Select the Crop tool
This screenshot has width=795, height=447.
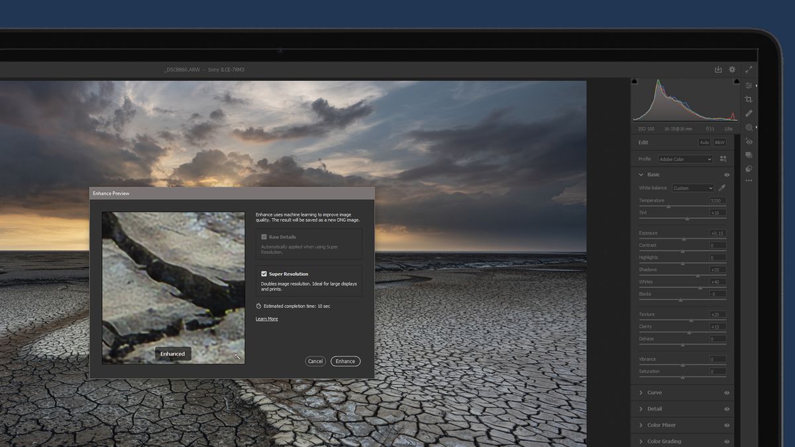[749, 99]
